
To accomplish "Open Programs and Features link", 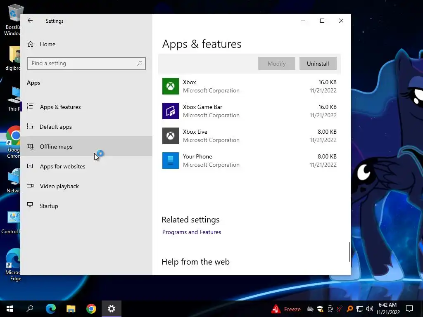I will pyautogui.click(x=192, y=232).
